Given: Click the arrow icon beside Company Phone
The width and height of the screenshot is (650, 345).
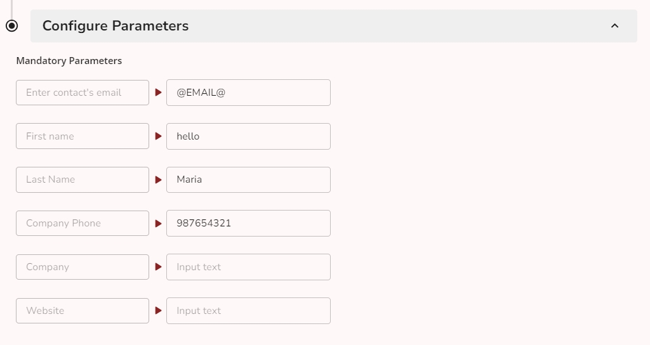Looking at the screenshot, I should (x=158, y=223).
